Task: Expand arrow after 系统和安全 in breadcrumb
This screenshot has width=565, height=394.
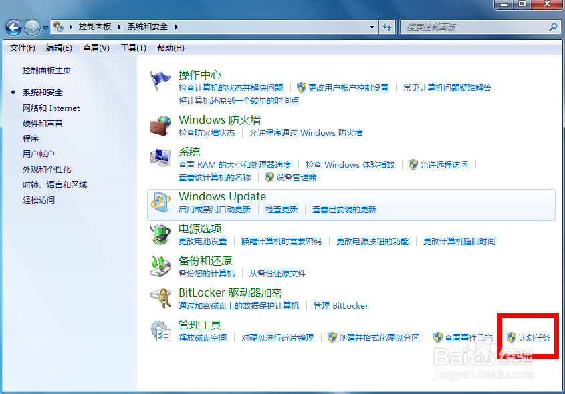Action: [177, 27]
